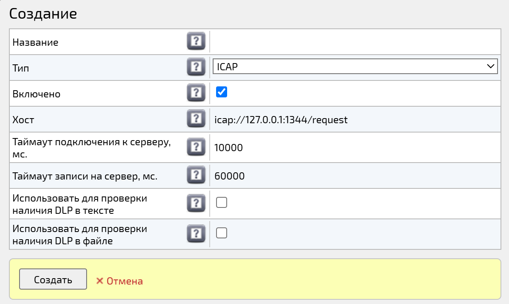Click help icon for Таймаут записи на сервер
The width and height of the screenshot is (509, 304).
point(196,175)
